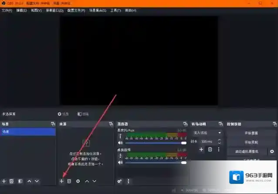Move source down in sources panel

click(x=95, y=181)
